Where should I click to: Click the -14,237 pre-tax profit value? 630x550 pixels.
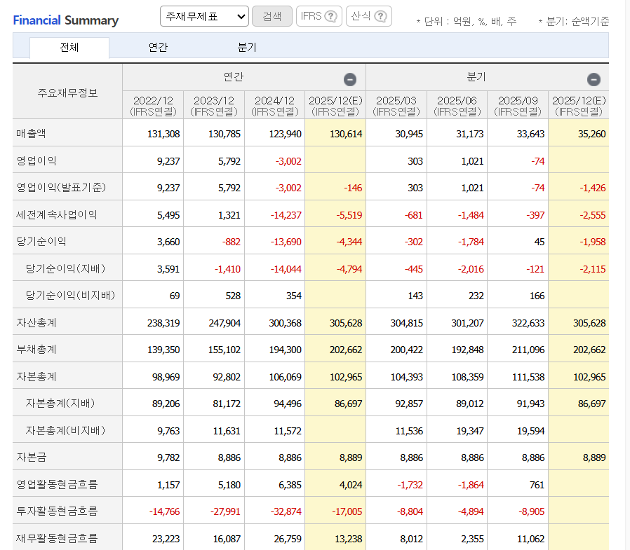(x=286, y=215)
